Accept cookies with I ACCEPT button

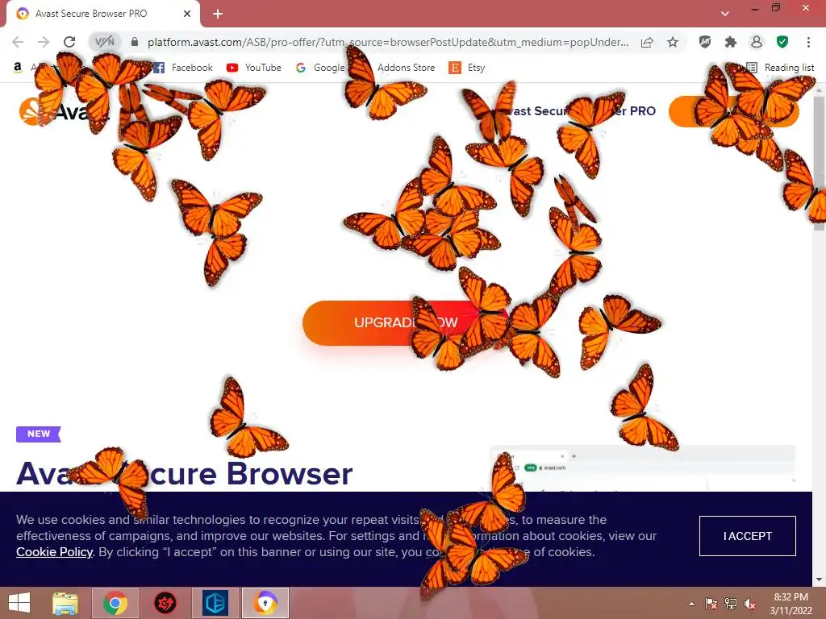pyautogui.click(x=748, y=536)
